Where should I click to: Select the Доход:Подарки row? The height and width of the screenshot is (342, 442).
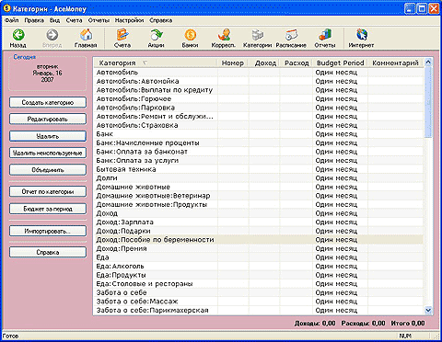(x=259, y=231)
